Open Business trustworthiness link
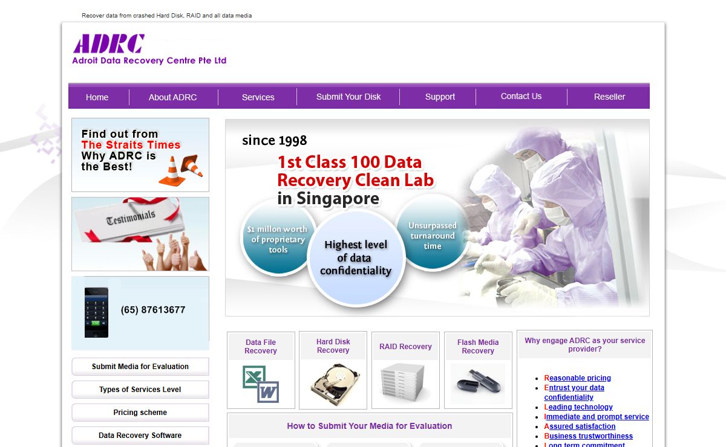 point(588,436)
